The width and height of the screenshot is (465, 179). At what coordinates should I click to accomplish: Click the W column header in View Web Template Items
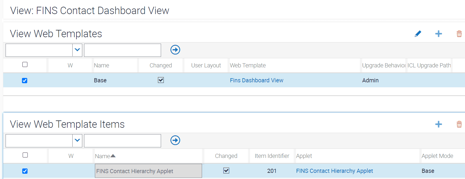click(x=71, y=156)
